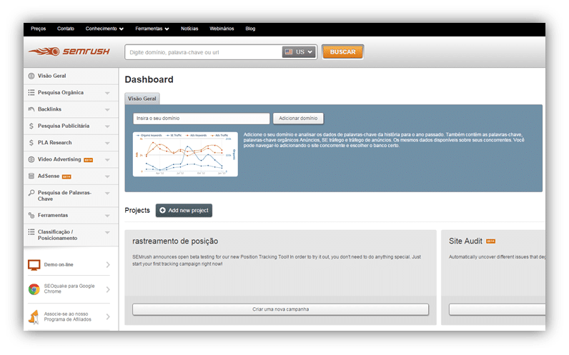Expand the Backlinks sidebar arrow
569x355 pixels.
click(x=107, y=109)
